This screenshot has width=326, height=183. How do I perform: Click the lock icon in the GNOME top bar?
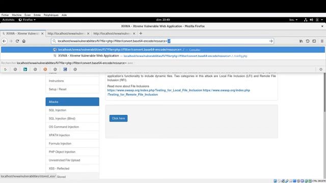317,20
